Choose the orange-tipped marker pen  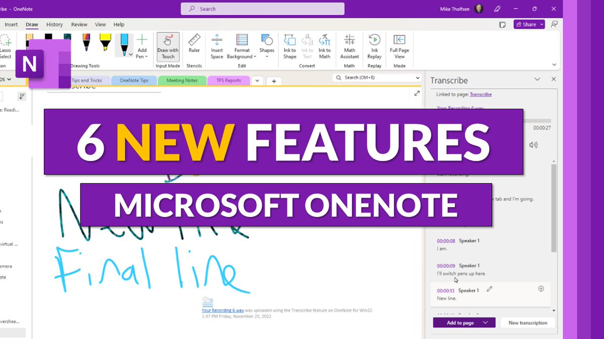point(87,42)
